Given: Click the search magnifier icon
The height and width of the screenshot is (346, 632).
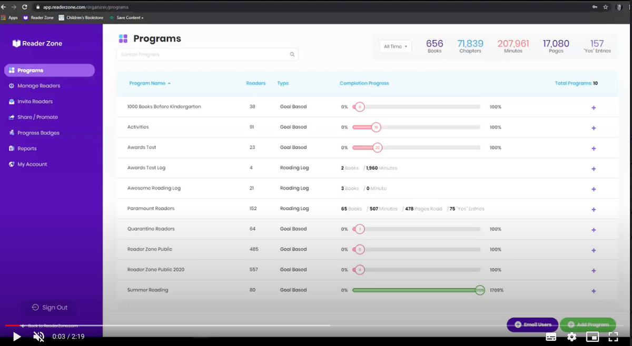Looking at the screenshot, I should click(x=292, y=54).
